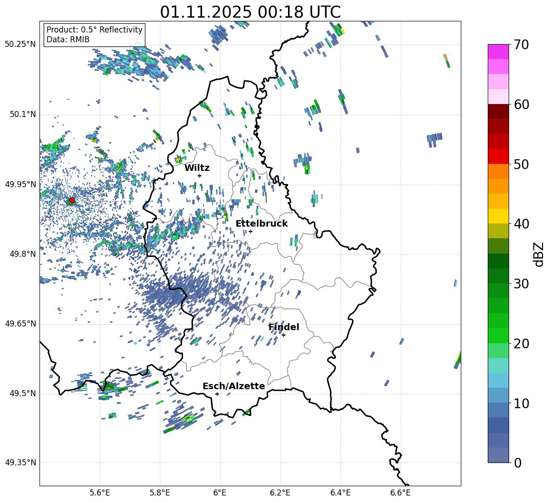
Task: Click the Ettelbruck station cross marker
Action: (x=250, y=231)
